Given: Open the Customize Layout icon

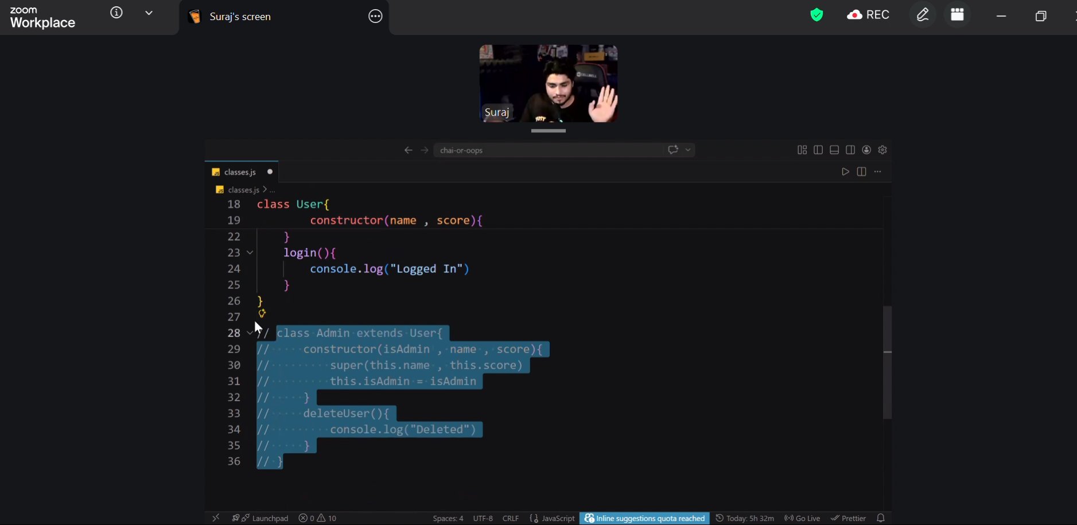Looking at the screenshot, I should 802,150.
